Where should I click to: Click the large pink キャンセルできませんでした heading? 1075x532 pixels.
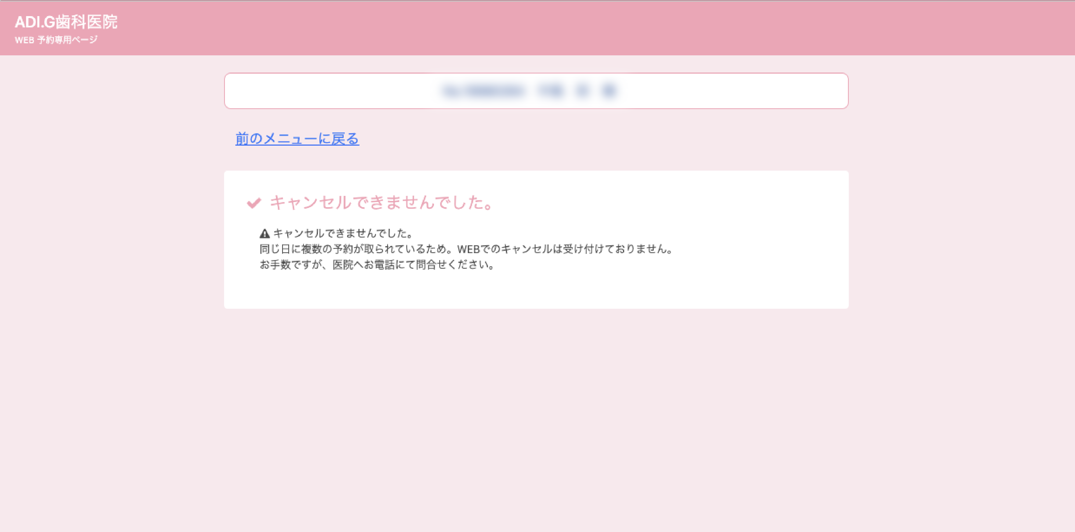point(382,203)
